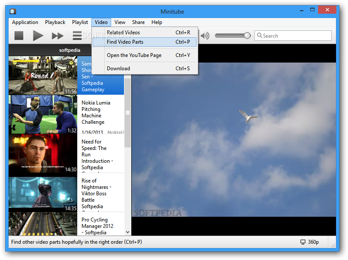Select the Need for Speed The Run thumbnail
348x260 pixels.
[x=43, y=153]
